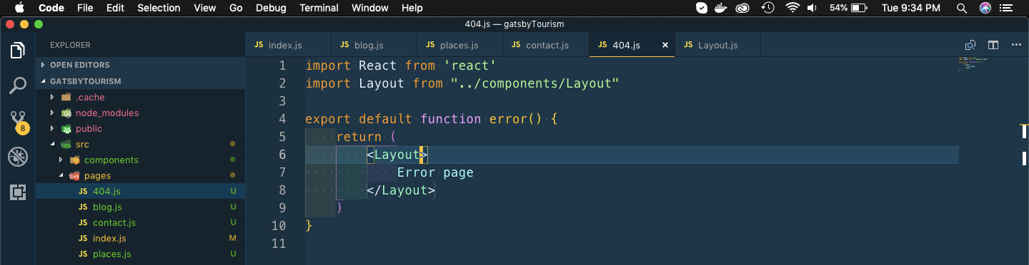Expand the .cache folder

coord(52,98)
